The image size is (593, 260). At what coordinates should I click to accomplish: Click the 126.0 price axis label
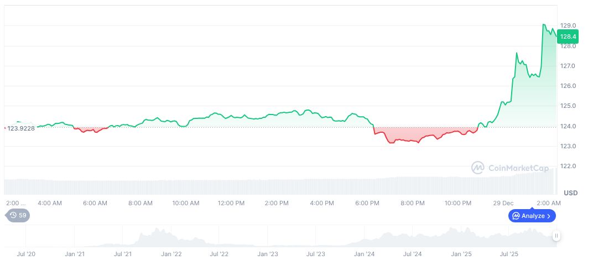pos(568,86)
